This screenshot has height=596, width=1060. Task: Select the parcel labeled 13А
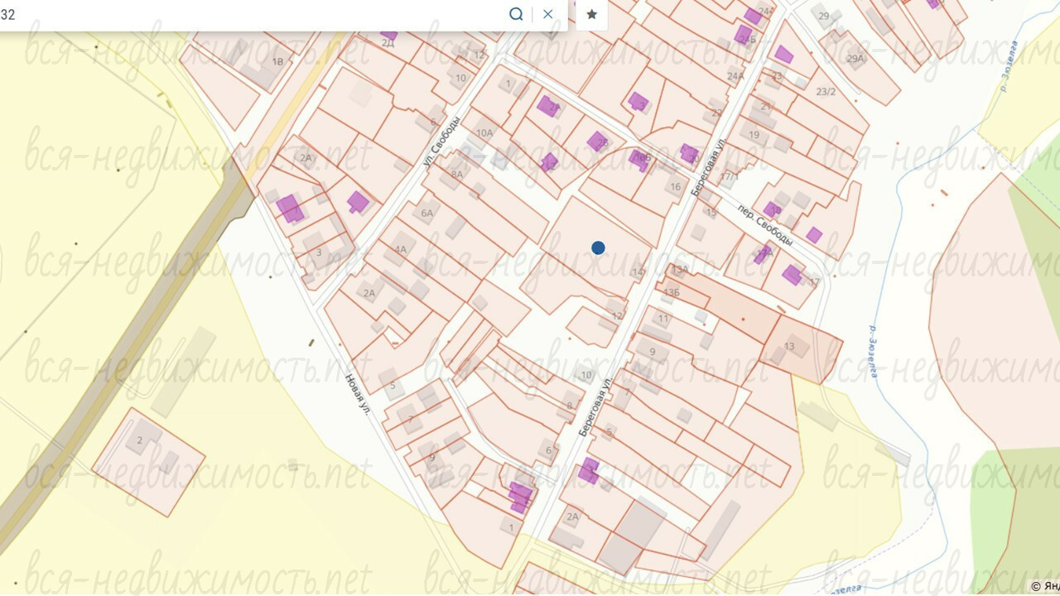(x=680, y=270)
